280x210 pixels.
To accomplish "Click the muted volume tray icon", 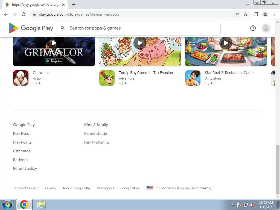I will click(252, 205).
